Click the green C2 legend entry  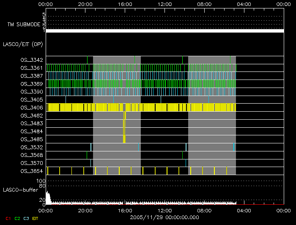point(17,218)
